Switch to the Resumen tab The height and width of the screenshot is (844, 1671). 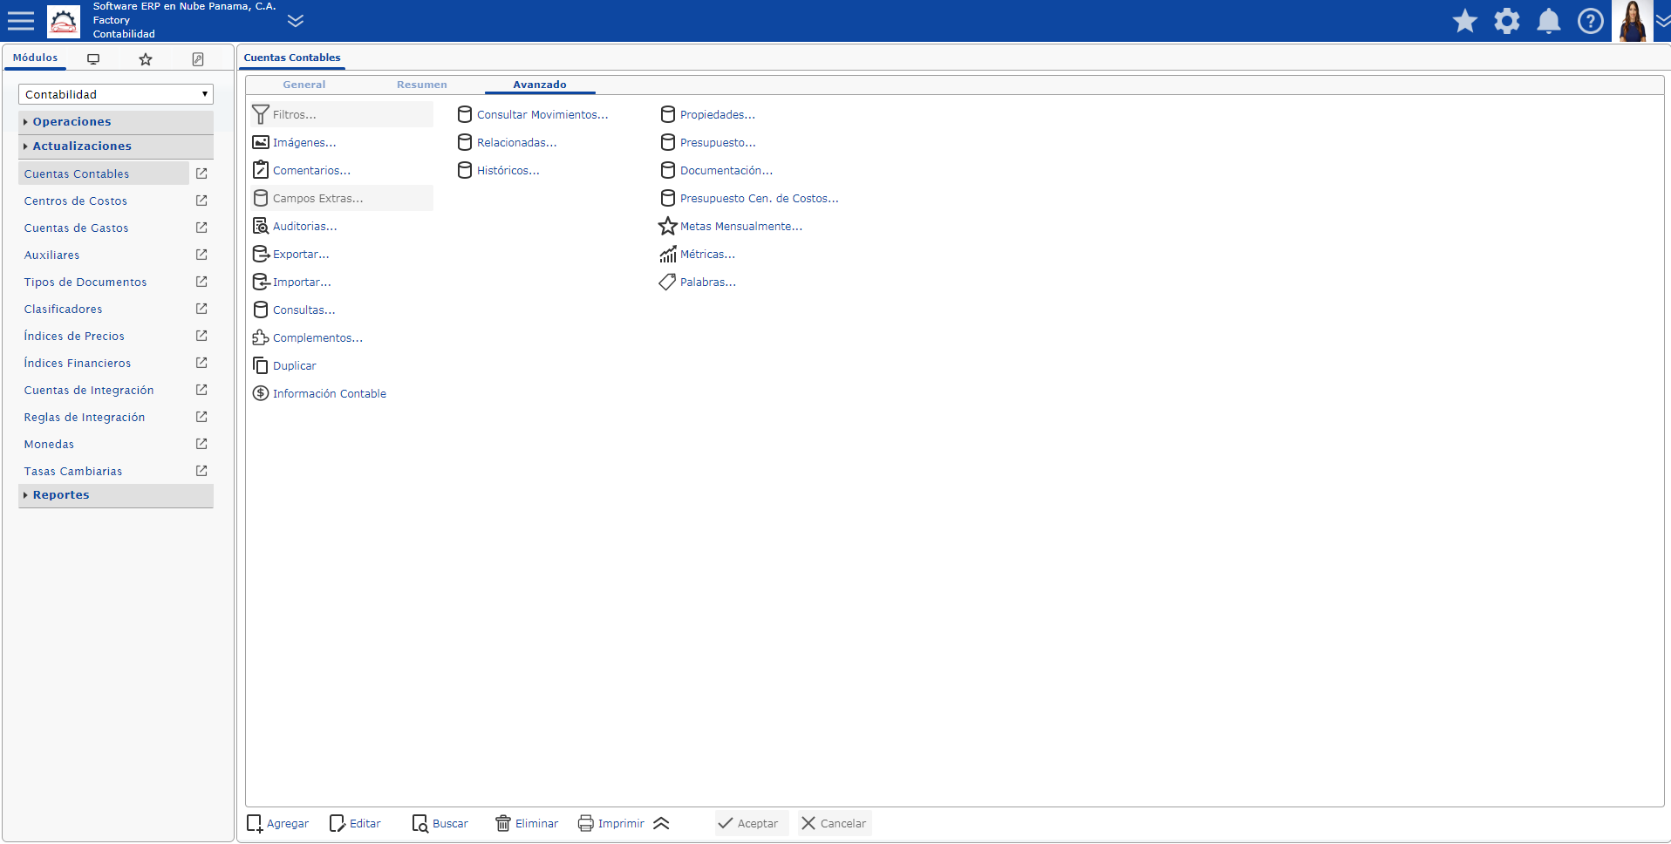coord(422,85)
